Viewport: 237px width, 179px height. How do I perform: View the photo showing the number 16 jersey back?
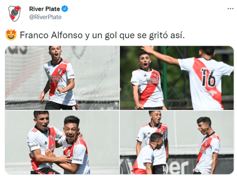(x=177, y=78)
